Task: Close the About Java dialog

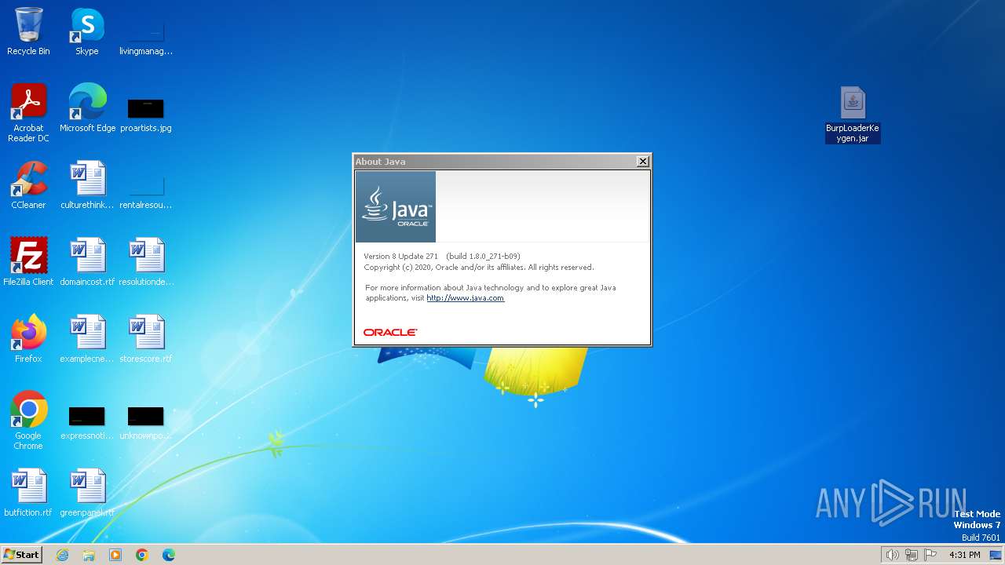Action: 642,162
